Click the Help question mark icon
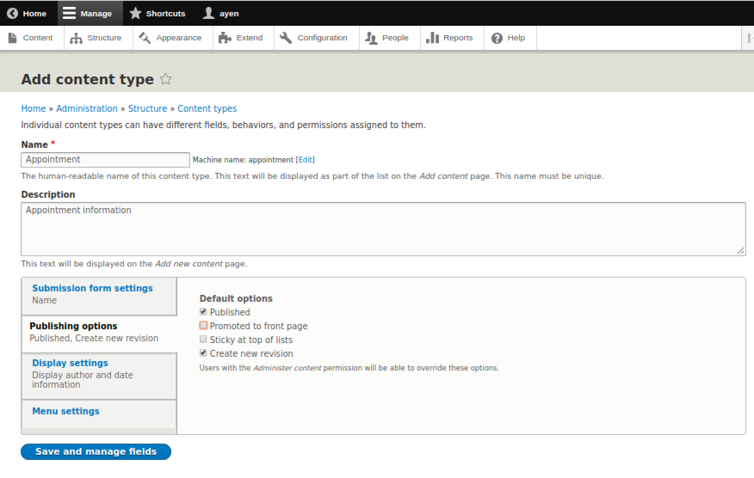 click(x=497, y=38)
